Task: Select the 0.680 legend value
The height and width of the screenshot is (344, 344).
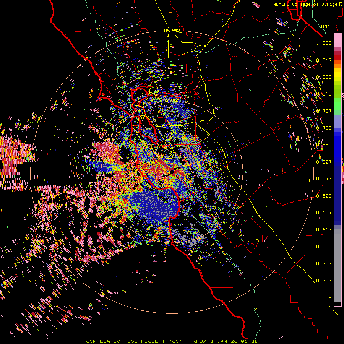Action: pyautogui.click(x=324, y=145)
